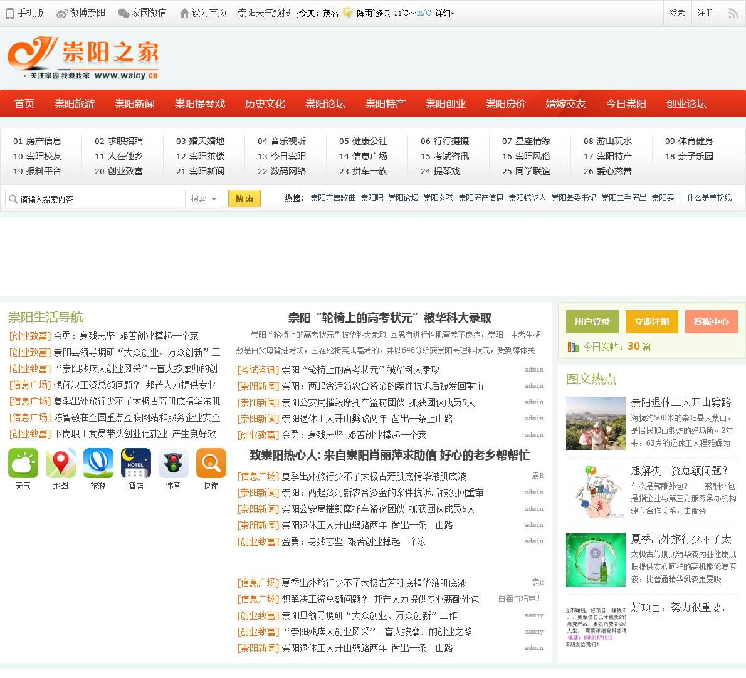Click the 设为首页 home icon
This screenshot has height=678, width=746.
coord(184,13)
